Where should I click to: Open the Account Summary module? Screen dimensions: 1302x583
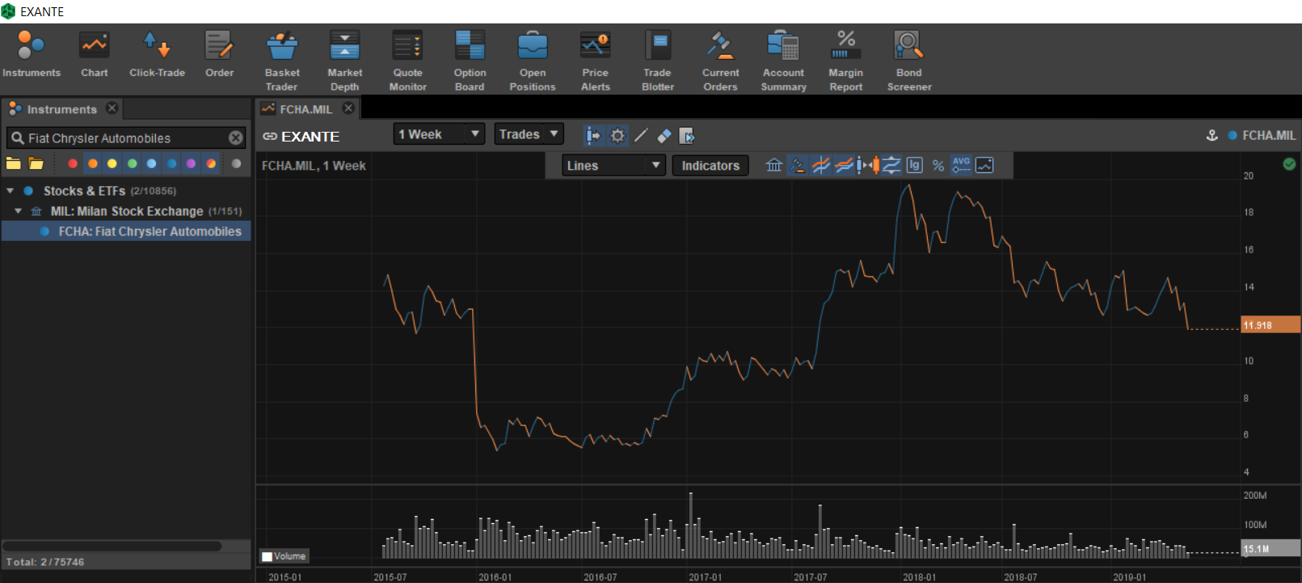click(783, 61)
